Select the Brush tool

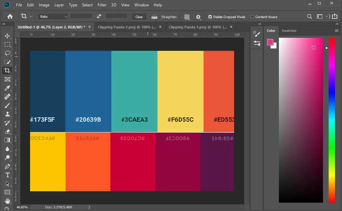7,106
